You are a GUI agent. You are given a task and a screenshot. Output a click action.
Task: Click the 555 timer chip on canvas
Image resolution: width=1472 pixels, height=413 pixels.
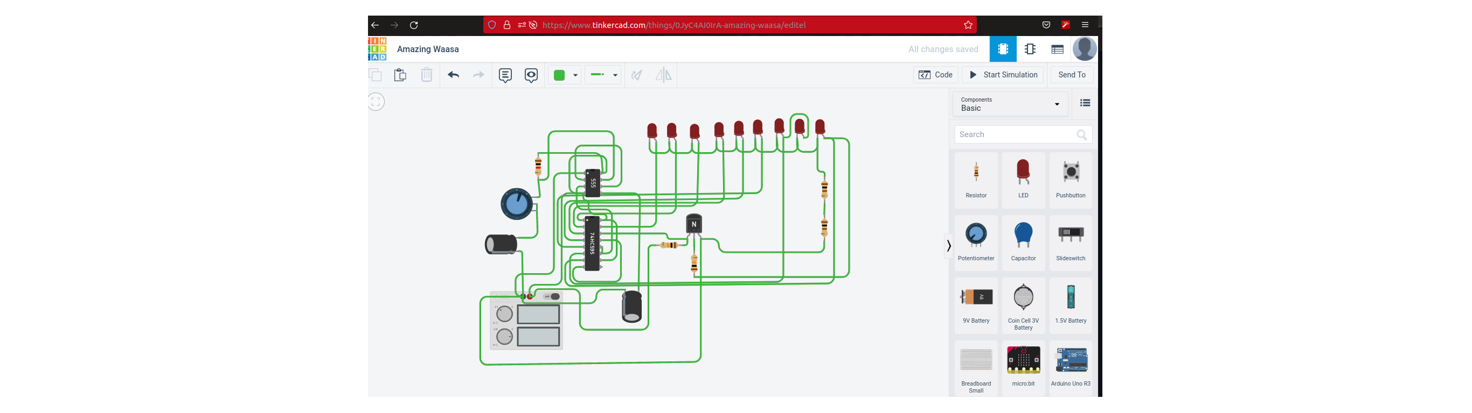coord(593,182)
